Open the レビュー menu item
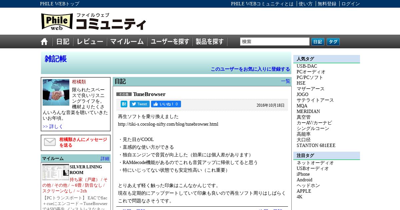The height and width of the screenshot is (210, 400). pos(90,42)
